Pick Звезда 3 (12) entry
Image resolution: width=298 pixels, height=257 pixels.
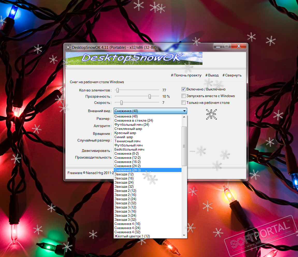coord(148,207)
